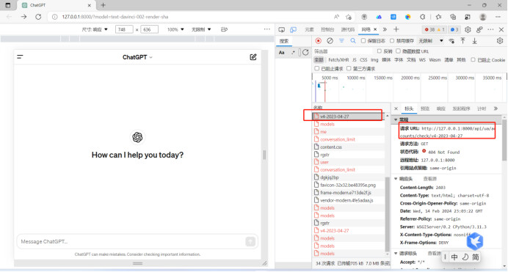Check the 隐藏数据 URL checkbox
Viewport: 508px width, 272px height.
point(398,51)
